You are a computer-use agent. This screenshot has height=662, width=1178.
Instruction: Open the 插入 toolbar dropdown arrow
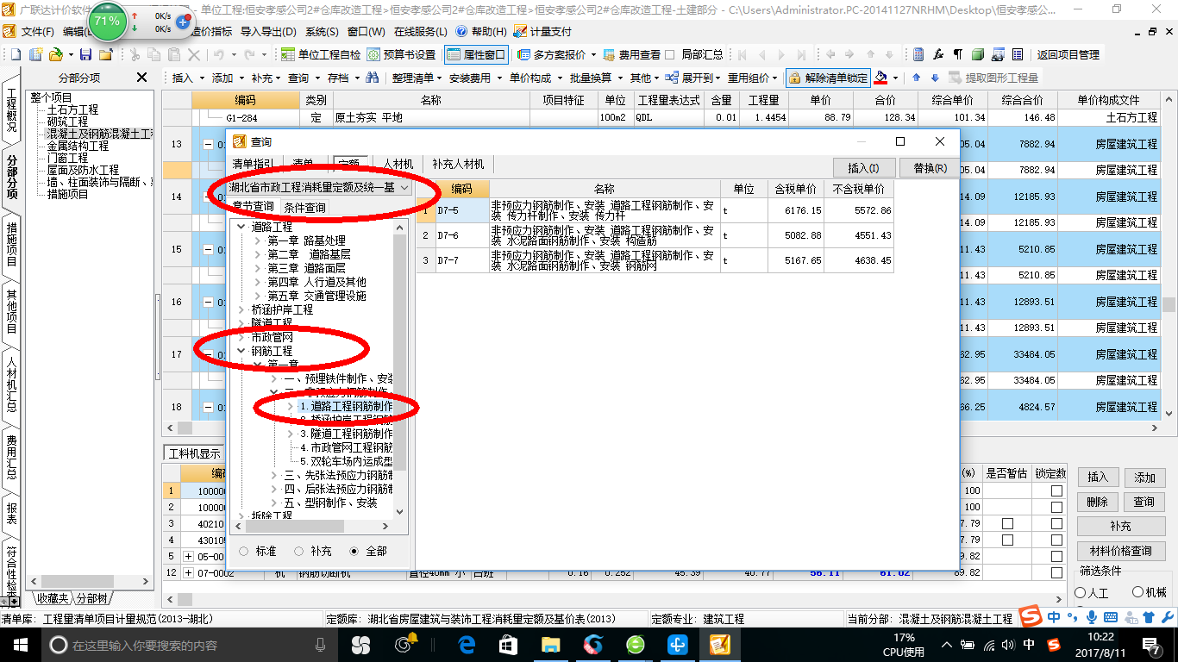tap(203, 78)
